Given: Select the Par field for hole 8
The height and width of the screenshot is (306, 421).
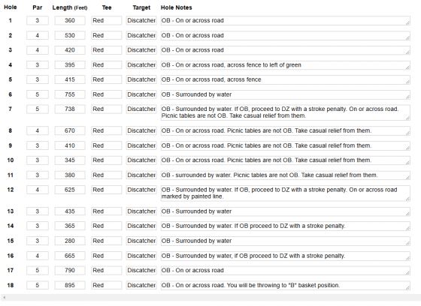Looking at the screenshot, I should point(38,130).
